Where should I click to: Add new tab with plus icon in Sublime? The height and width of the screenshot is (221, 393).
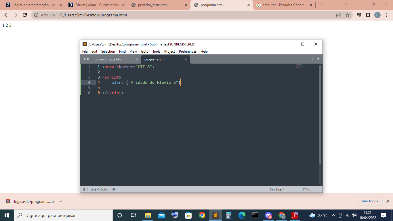point(313,59)
